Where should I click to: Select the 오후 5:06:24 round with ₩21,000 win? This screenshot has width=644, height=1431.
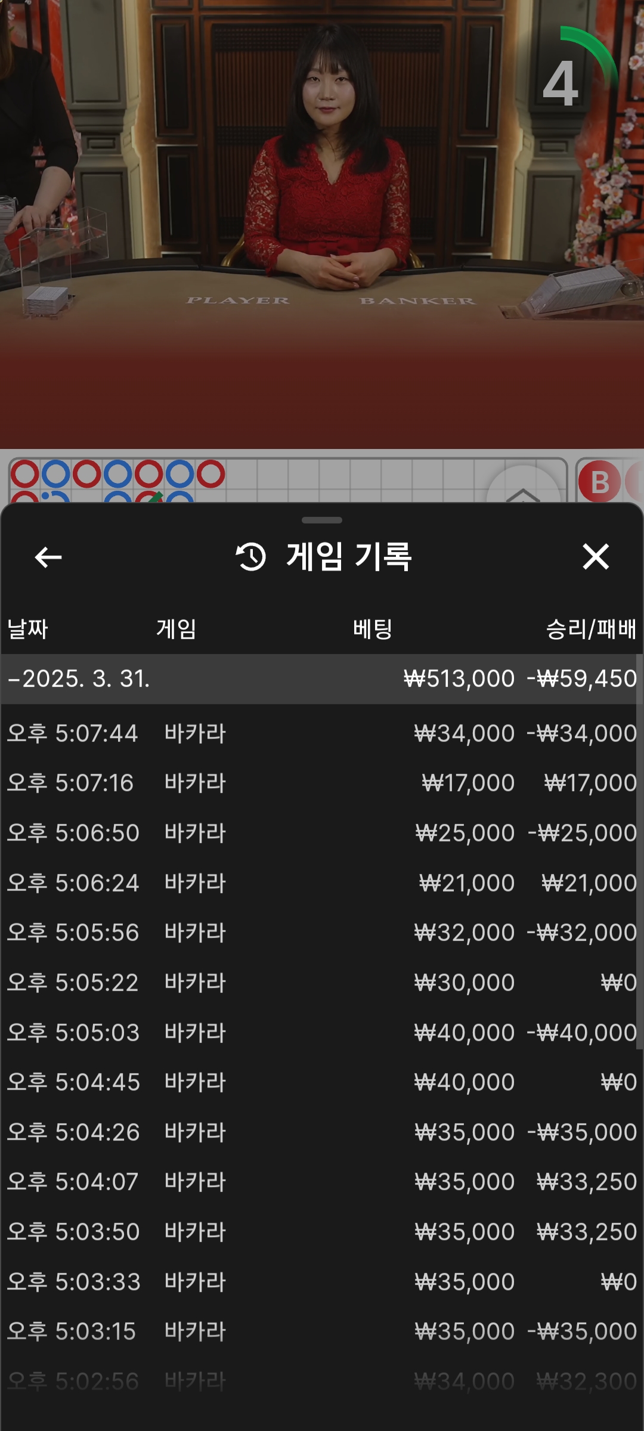tap(322, 882)
